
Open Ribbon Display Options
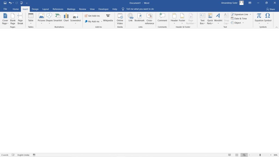point(250,3)
